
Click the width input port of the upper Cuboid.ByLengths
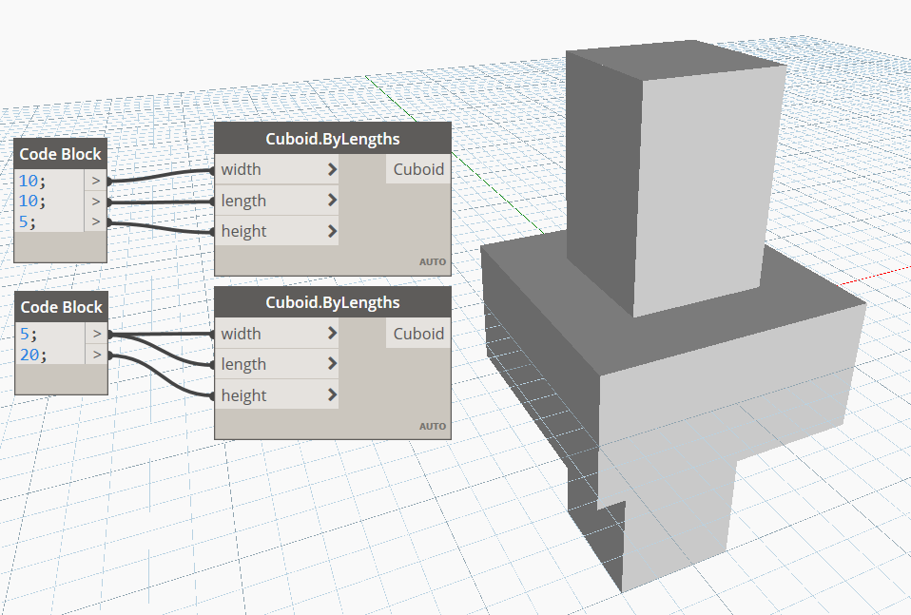point(277,169)
